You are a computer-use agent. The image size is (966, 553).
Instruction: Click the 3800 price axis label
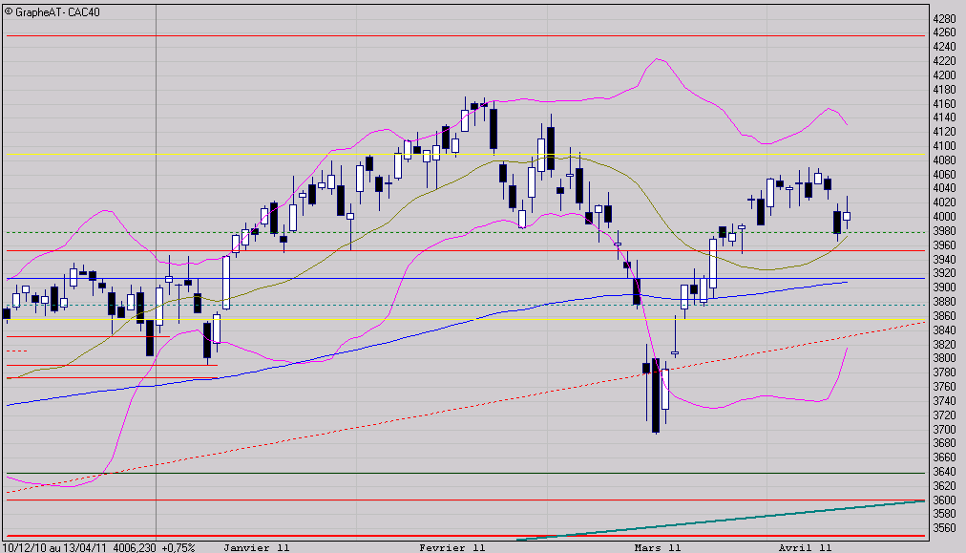[x=944, y=358]
